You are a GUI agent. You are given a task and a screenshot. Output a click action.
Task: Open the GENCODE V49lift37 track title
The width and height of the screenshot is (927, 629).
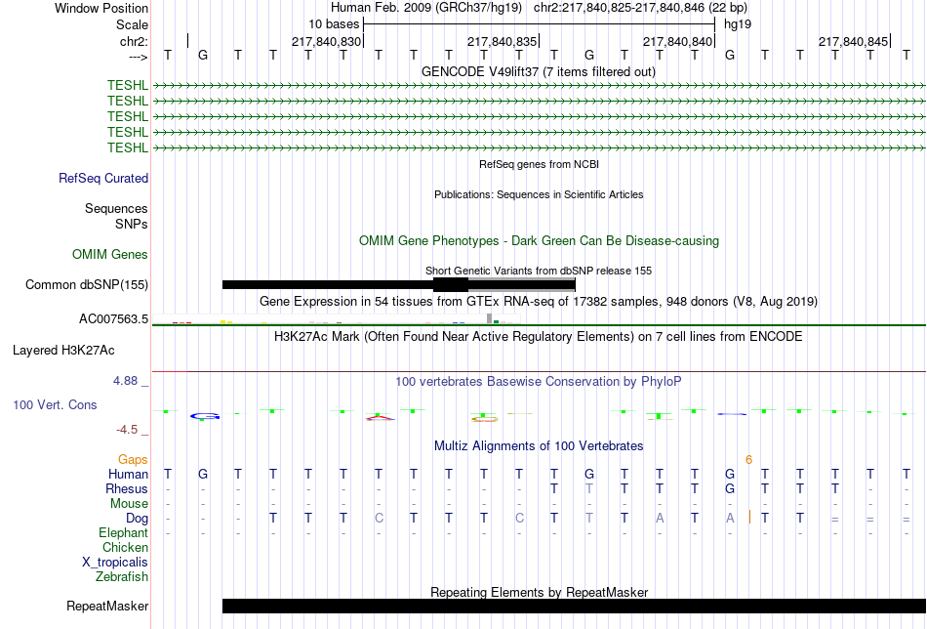pyautogui.click(x=539, y=72)
